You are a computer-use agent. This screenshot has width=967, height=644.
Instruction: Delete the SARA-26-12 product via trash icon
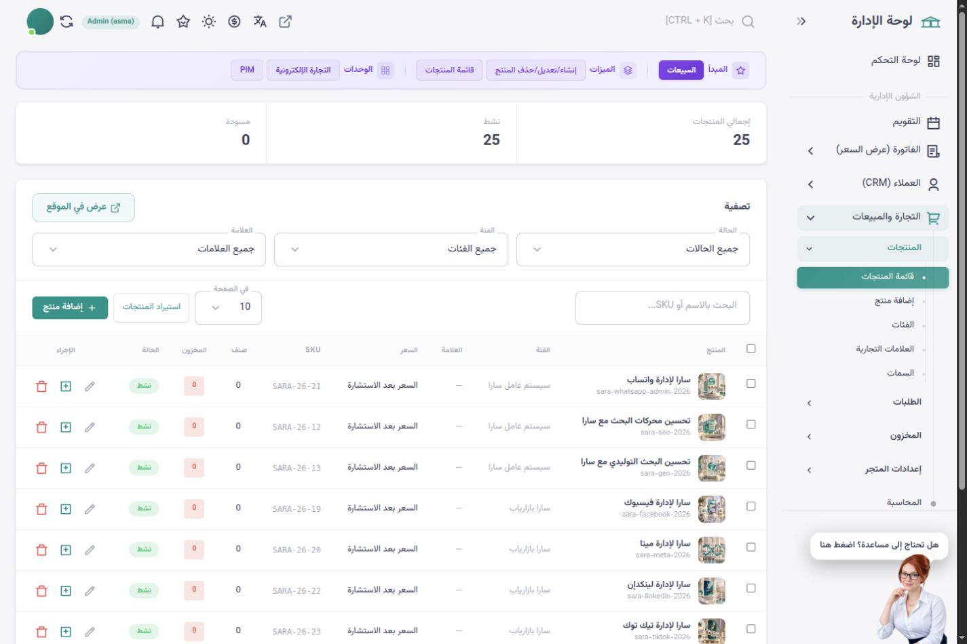point(41,427)
